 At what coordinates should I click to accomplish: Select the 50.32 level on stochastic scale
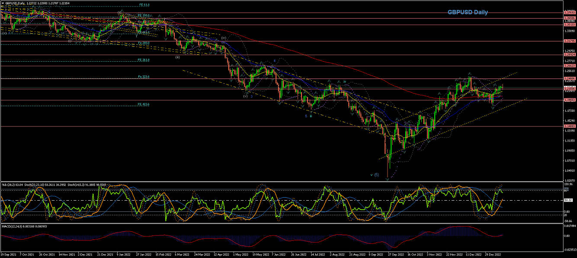tap(567, 200)
